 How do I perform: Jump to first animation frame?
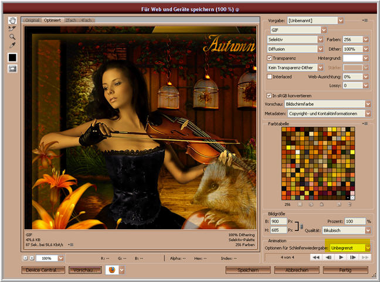tap(316, 257)
